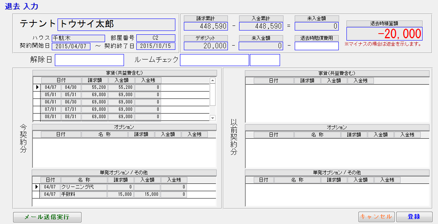The width and height of the screenshot is (438, 224).
Task: Select the ハウス field showing 千駄木
Action: (78, 38)
